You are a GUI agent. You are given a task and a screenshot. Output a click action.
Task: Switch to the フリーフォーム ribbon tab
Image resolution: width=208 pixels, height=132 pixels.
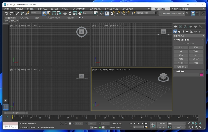pyautogui.click(x=24, y=17)
